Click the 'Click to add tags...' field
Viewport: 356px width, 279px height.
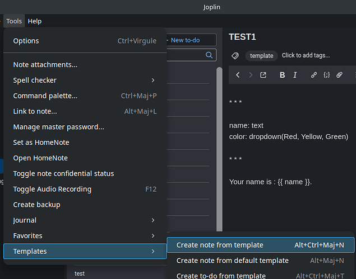(x=306, y=55)
